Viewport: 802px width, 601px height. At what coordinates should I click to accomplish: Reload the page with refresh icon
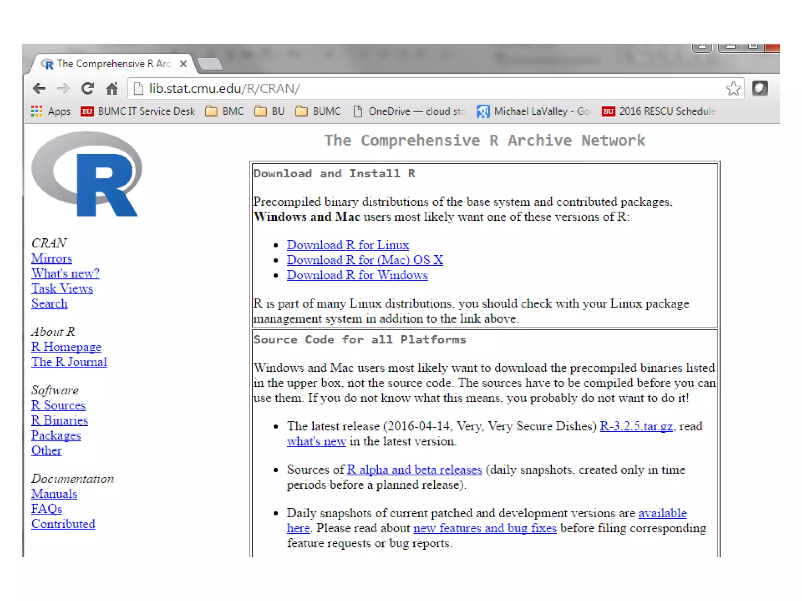(88, 89)
